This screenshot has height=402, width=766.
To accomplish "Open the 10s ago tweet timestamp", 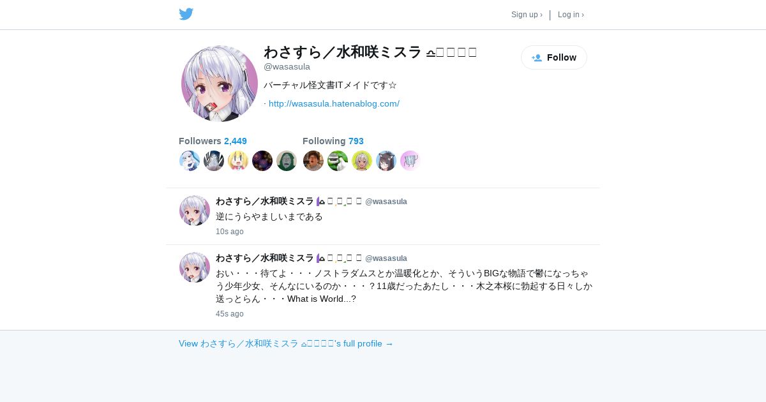I will coord(230,232).
